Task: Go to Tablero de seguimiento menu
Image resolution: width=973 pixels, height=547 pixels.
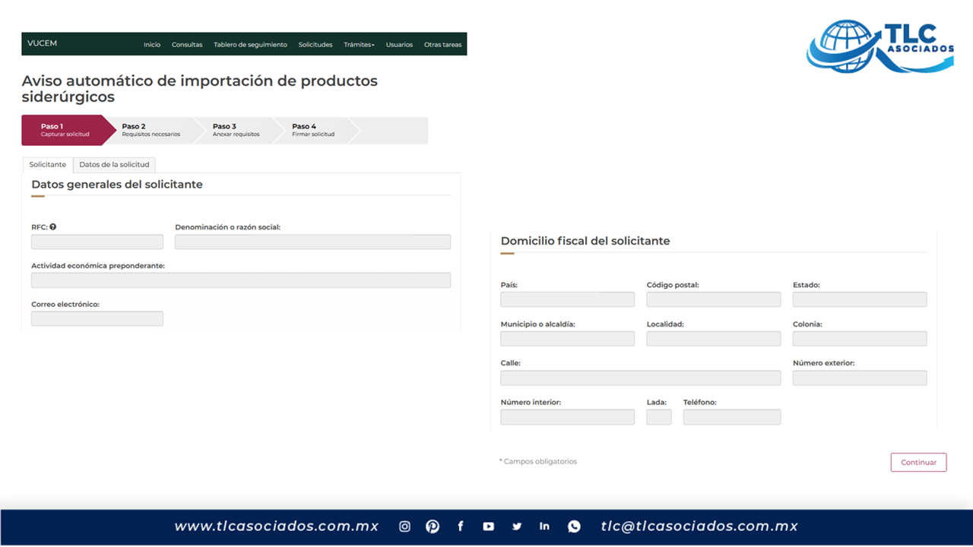Action: tap(250, 45)
